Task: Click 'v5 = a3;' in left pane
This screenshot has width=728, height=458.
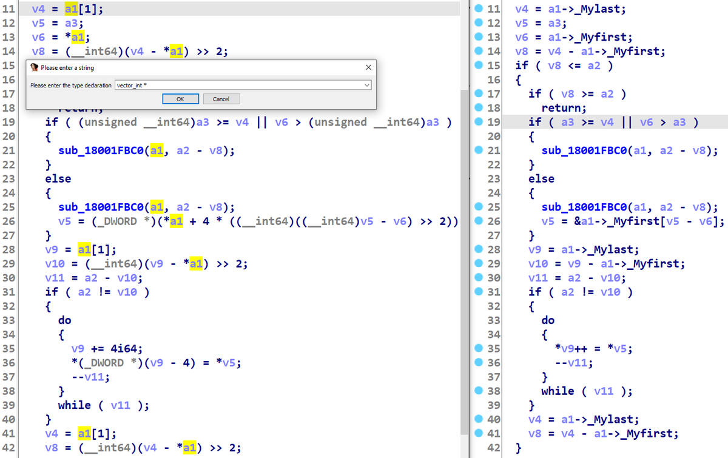Action: pyautogui.click(x=58, y=23)
